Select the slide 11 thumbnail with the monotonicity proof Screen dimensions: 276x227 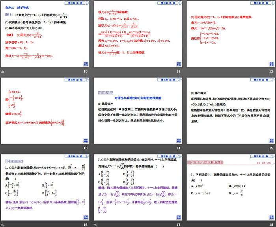click(138, 35)
